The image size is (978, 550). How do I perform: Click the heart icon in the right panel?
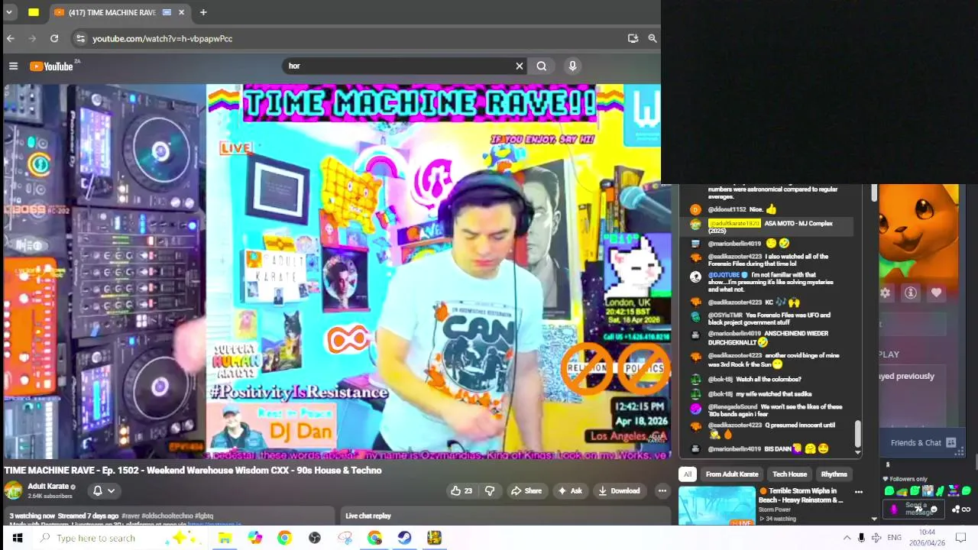[937, 293]
